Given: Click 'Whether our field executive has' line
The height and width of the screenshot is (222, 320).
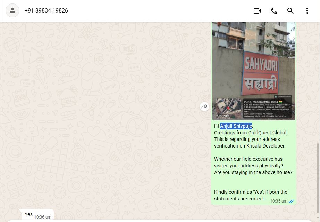Looking at the screenshot, I should pyautogui.click(x=248, y=159).
